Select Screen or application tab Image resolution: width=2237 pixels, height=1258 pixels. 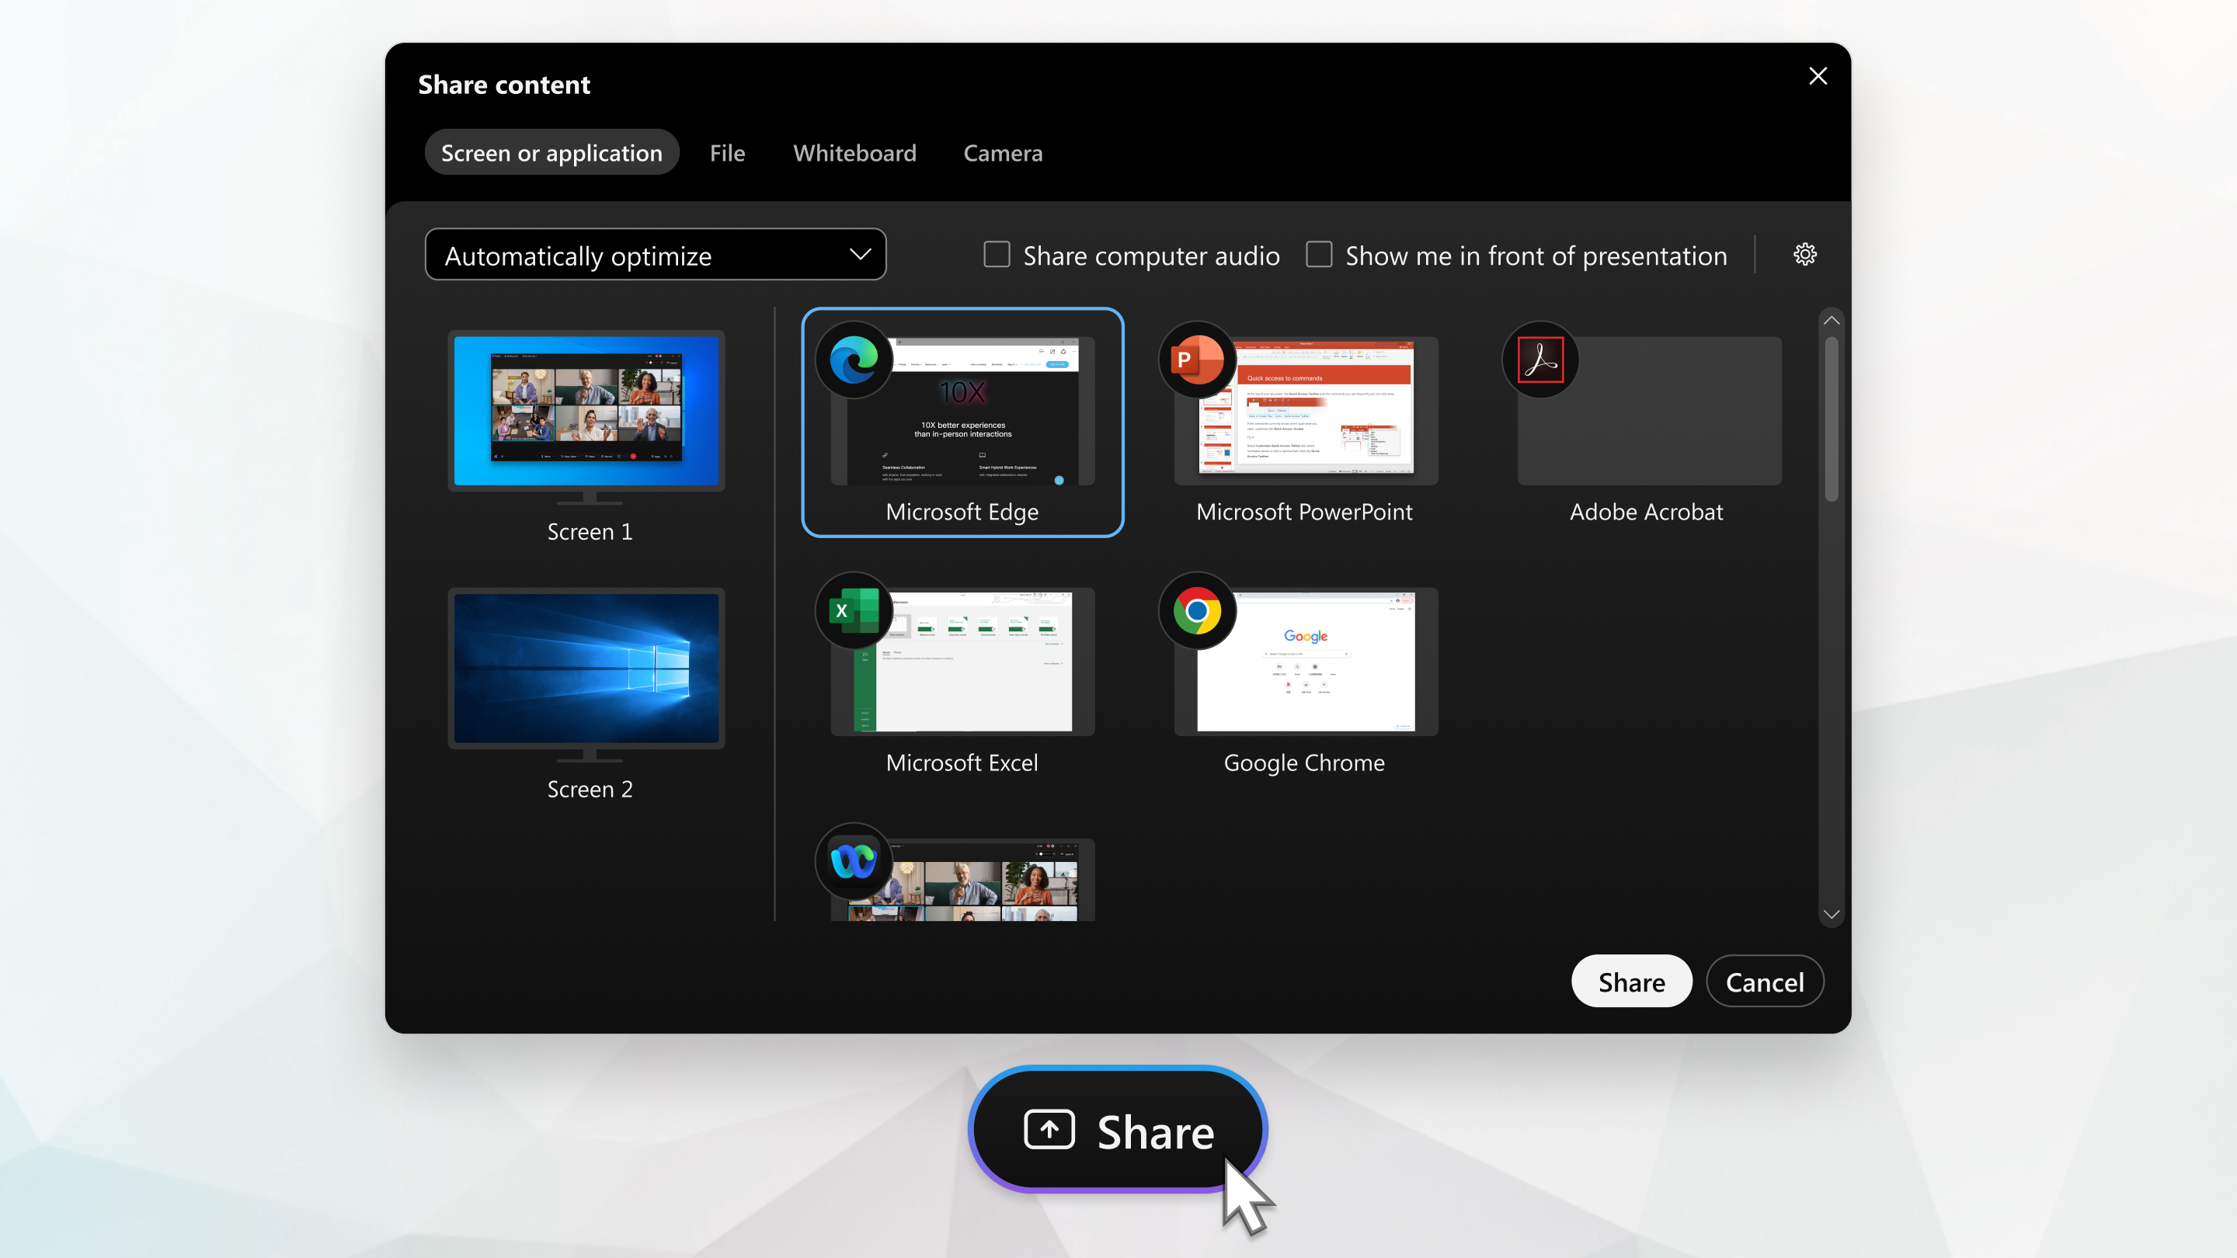click(x=550, y=151)
